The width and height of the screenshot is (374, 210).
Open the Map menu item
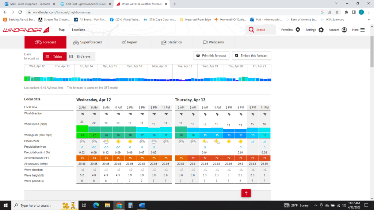(62, 30)
